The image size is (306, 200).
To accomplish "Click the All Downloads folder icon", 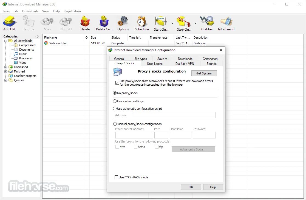I will 10,41.
